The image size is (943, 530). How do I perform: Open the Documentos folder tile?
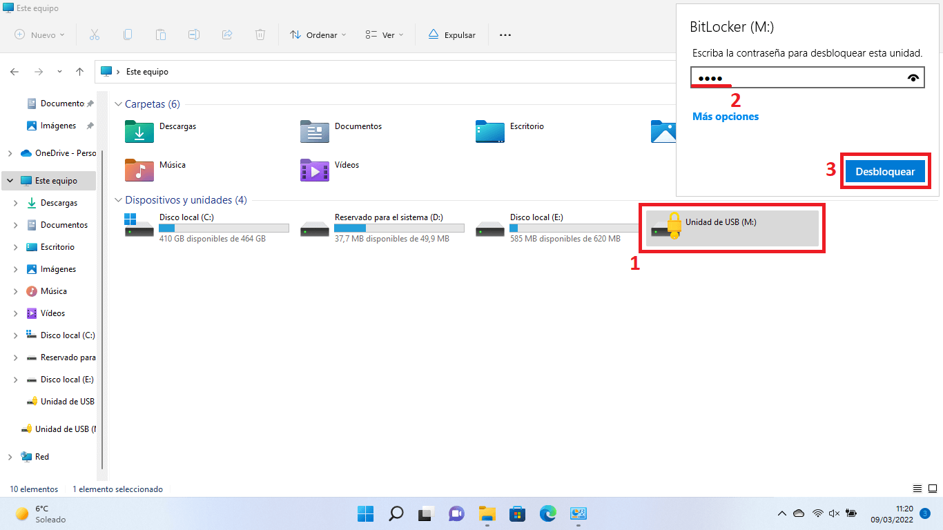click(x=341, y=131)
